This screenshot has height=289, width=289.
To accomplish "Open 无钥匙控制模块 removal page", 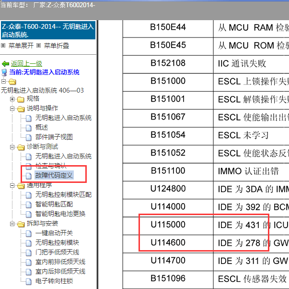I will pos(57,242).
